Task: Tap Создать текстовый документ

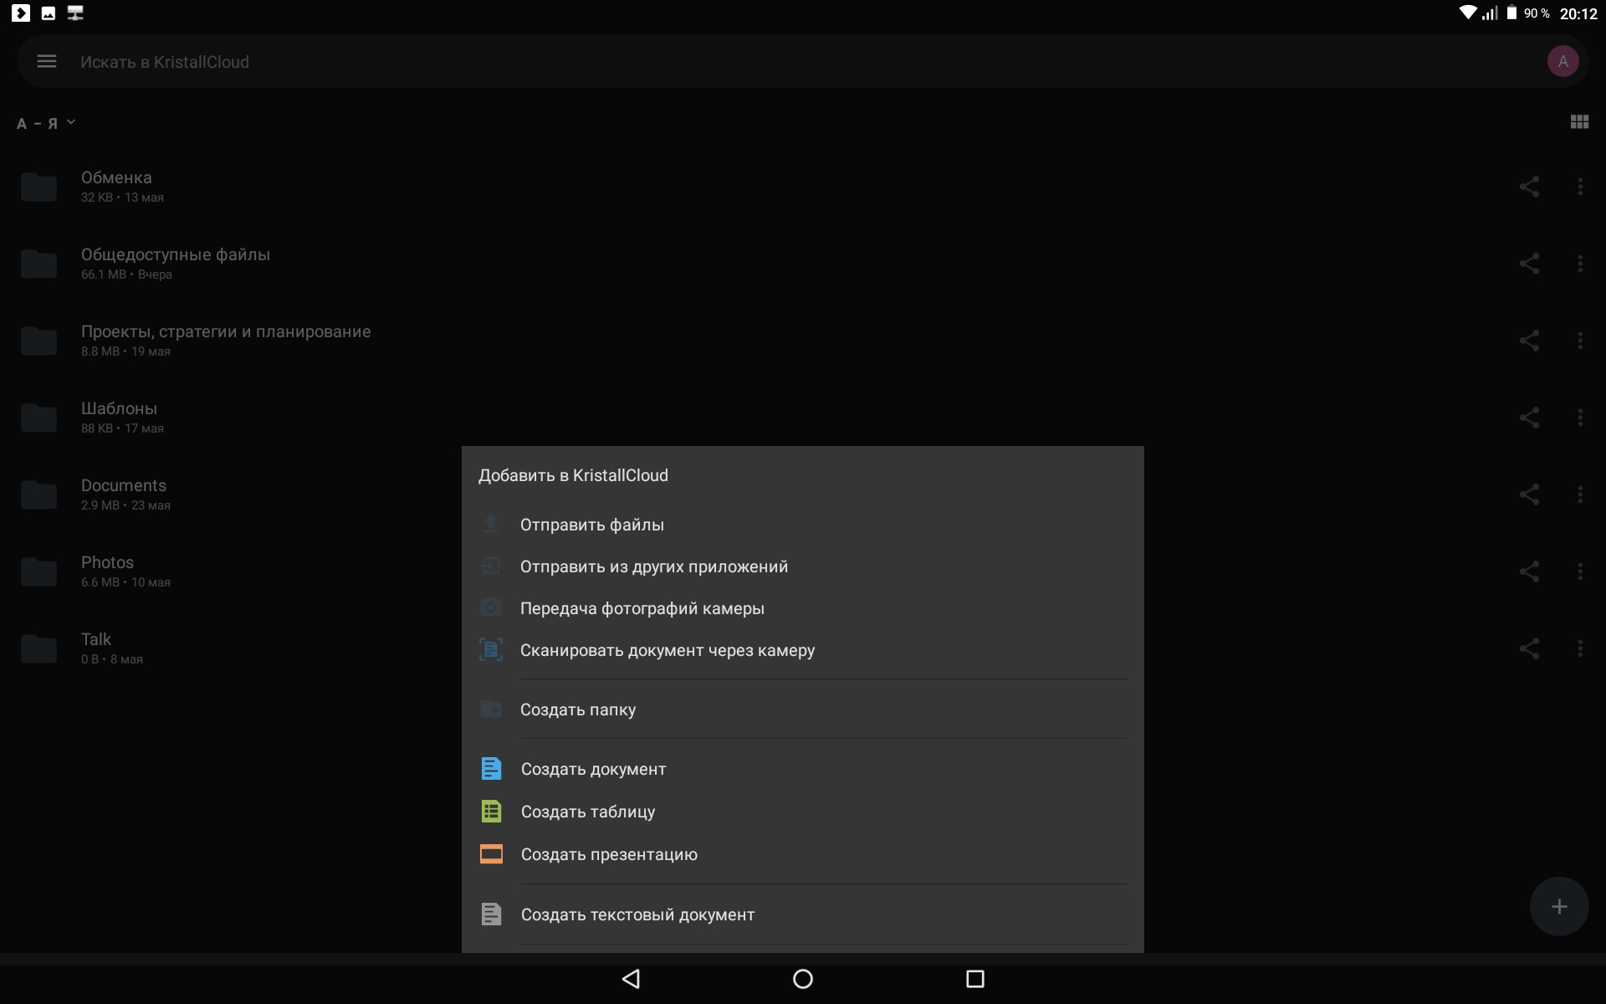Action: [637, 914]
